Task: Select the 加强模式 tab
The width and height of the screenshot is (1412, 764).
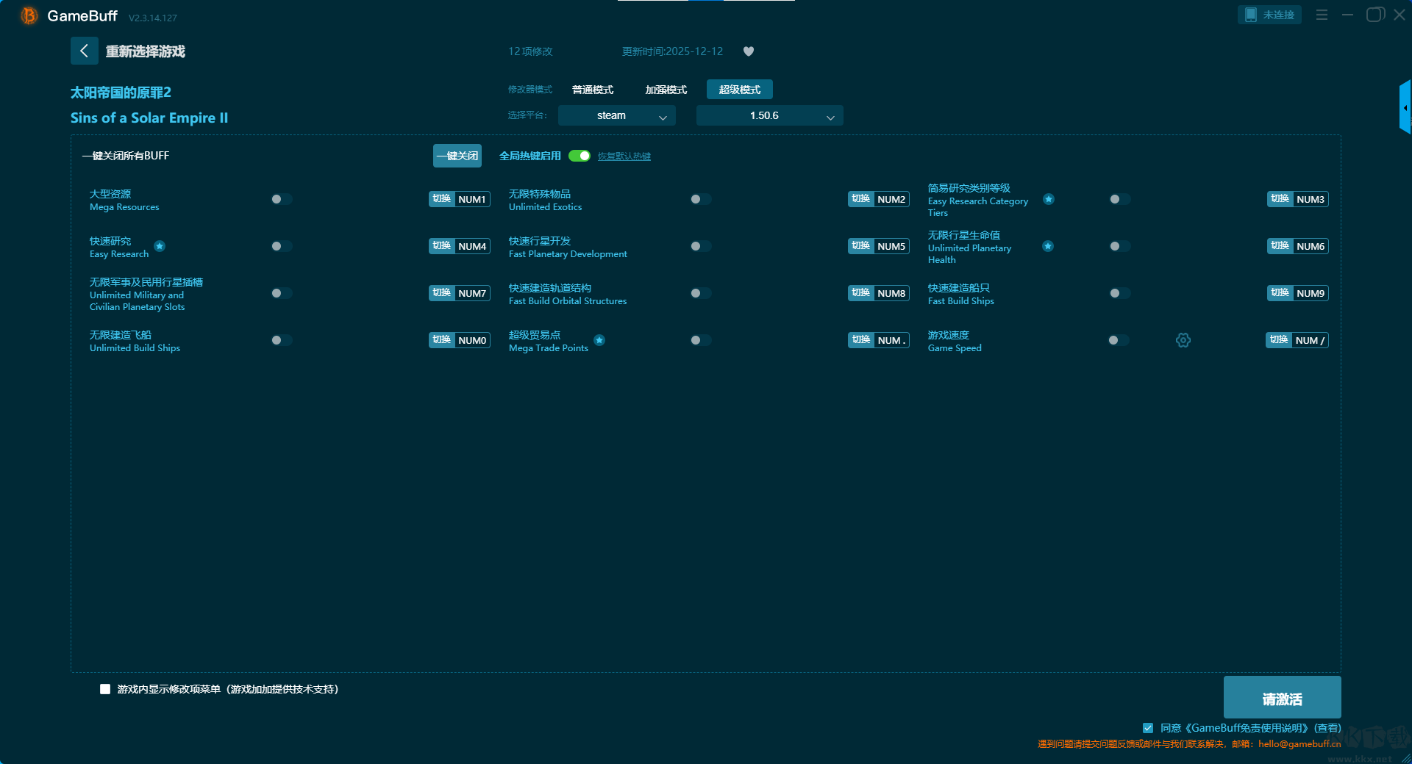Action: [666, 90]
